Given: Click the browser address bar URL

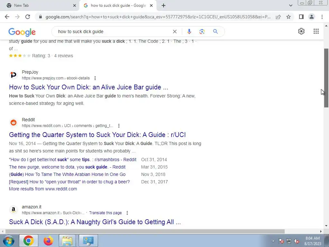Looking at the screenshot, I should point(158,17).
